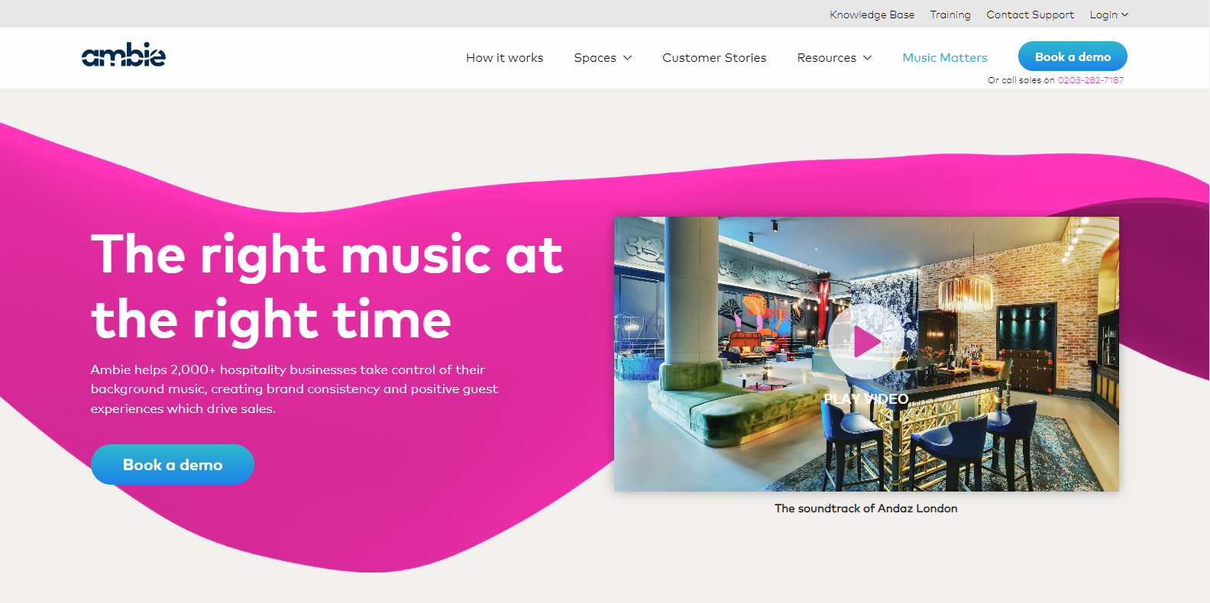Click the PLAY VIDEO label
This screenshot has width=1210, height=603.
pyautogui.click(x=866, y=399)
